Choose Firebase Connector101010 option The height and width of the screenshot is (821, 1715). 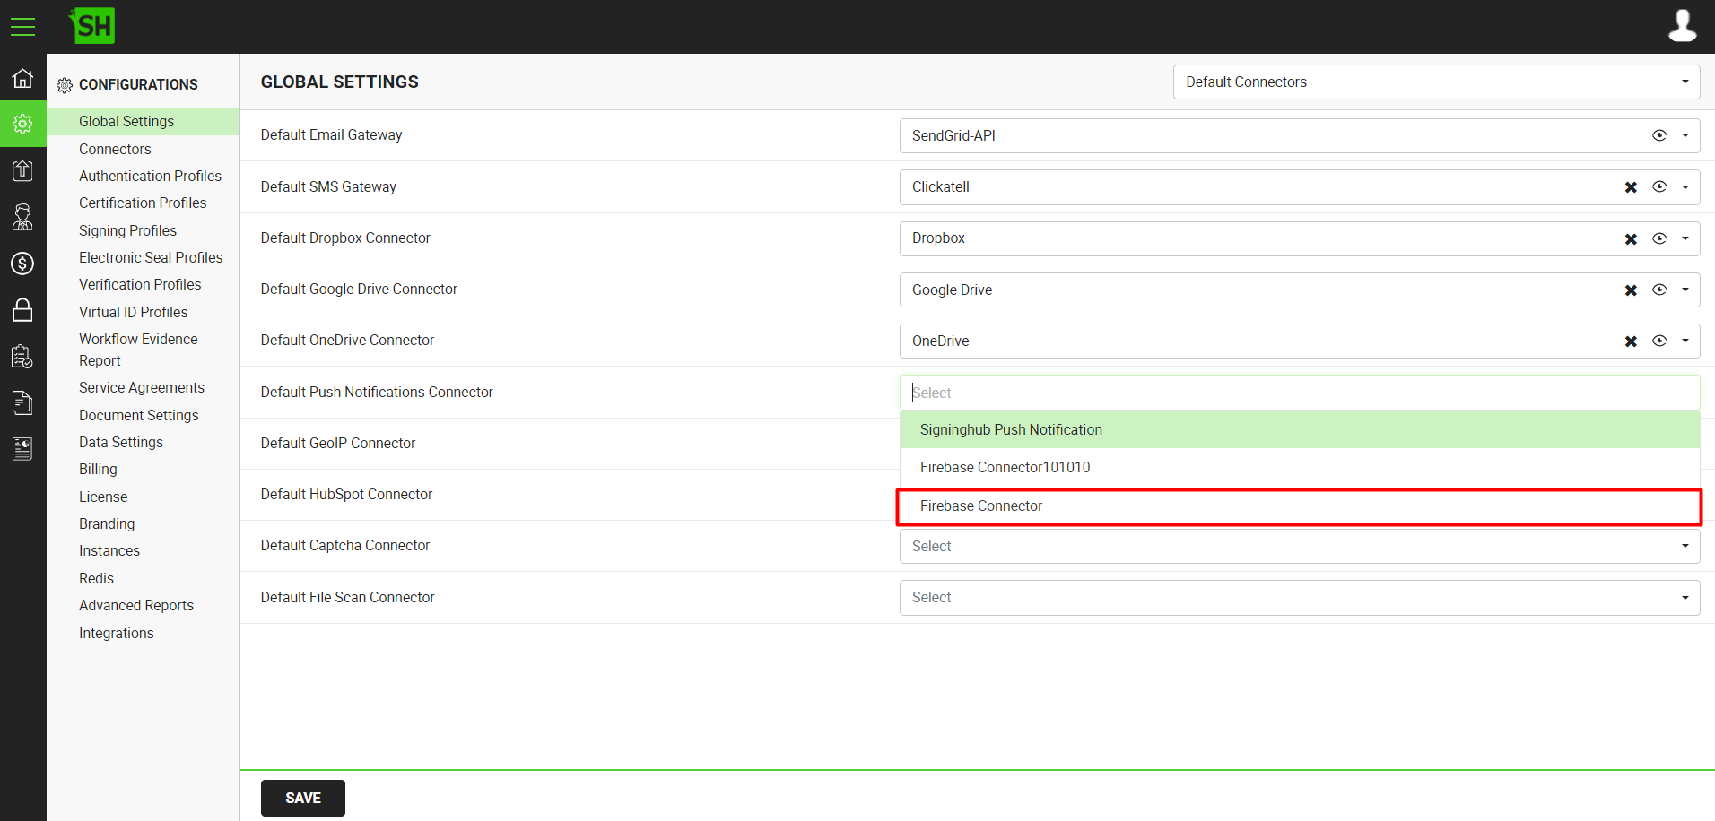point(1300,467)
